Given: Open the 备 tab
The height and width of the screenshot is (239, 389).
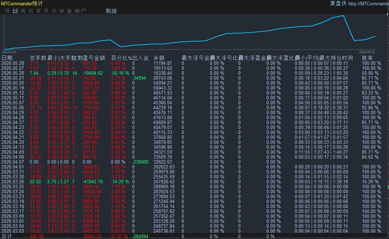Looking at the screenshot, I should pos(70,11).
